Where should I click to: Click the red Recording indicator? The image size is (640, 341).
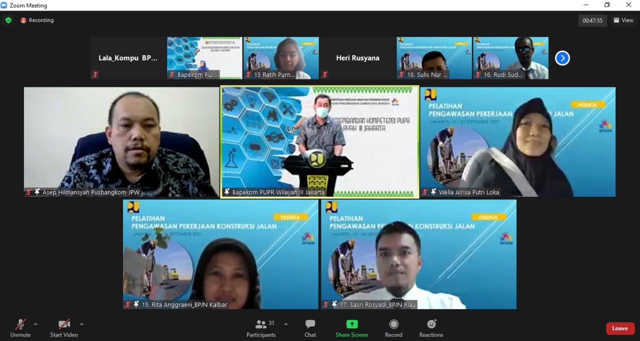coord(37,20)
